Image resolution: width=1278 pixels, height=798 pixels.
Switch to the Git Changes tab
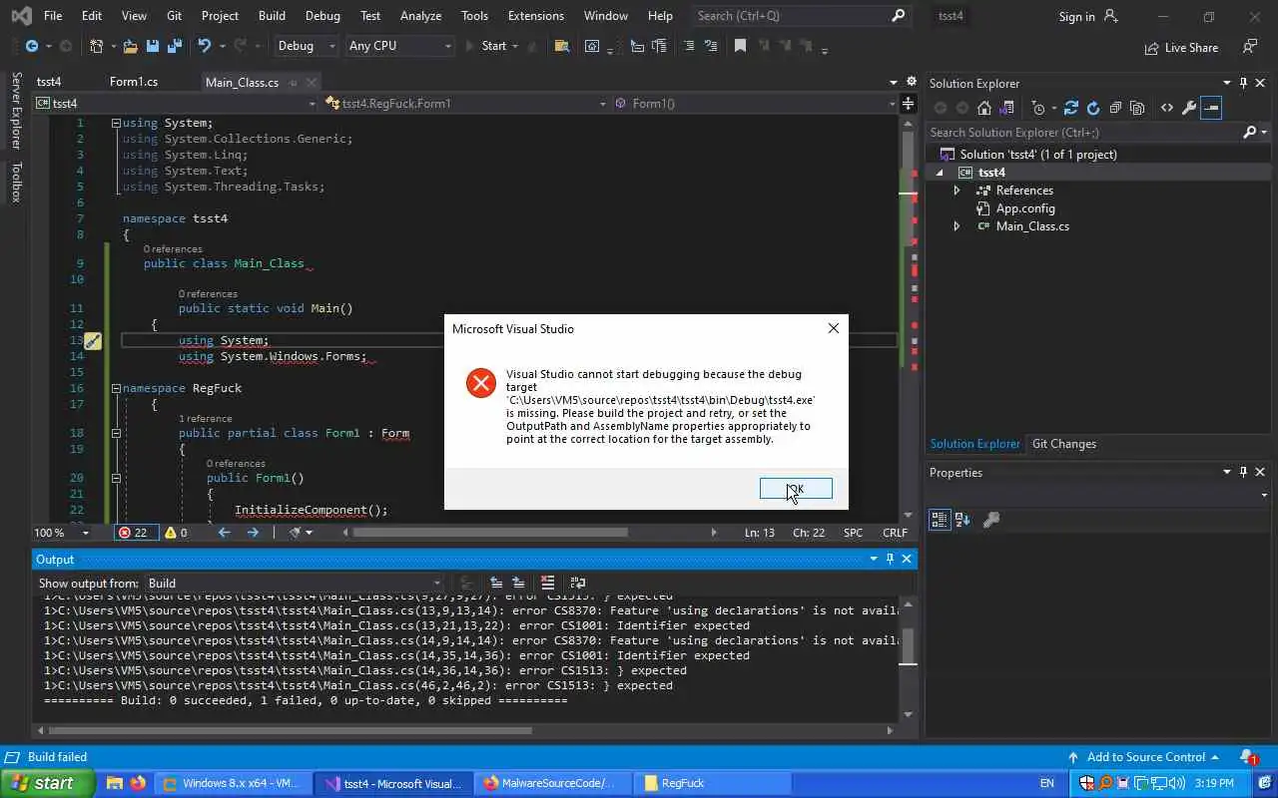tap(1064, 444)
